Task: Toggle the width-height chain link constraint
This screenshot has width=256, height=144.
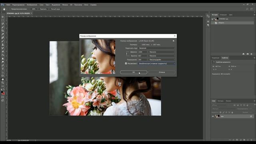Action: pyautogui.click(x=127, y=54)
